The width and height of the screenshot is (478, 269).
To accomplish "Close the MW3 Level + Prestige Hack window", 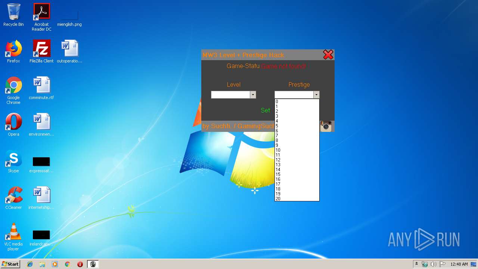I will pos(328,55).
